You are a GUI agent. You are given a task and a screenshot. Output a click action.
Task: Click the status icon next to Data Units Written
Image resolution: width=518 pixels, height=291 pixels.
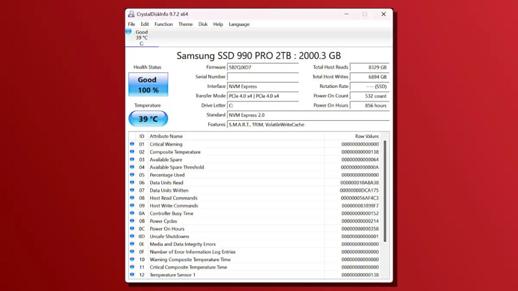pos(132,190)
